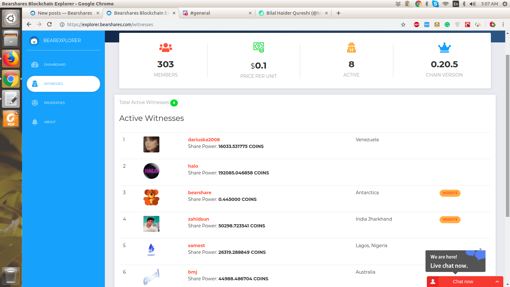This screenshot has width=510, height=287.
Task: Open the text editor in the dock
Action: (11, 99)
